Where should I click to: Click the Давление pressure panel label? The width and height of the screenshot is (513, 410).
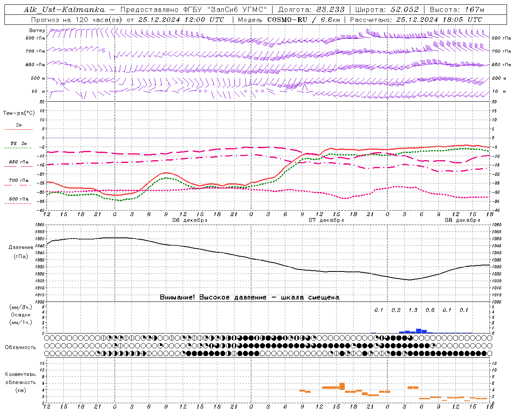point(21,247)
